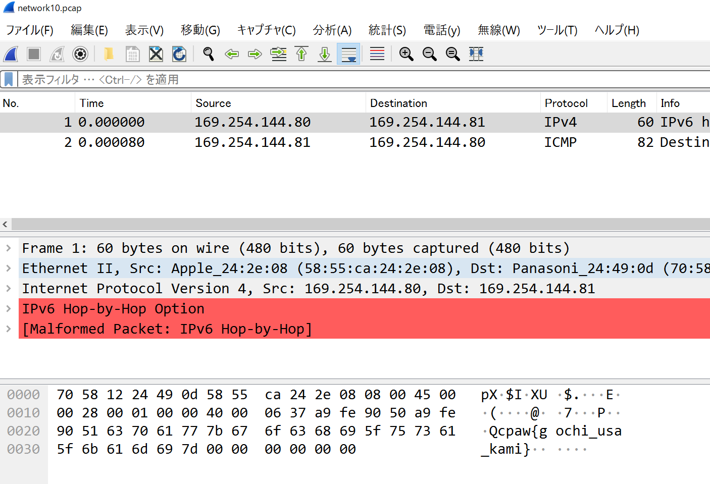Toggle auto-scroll during live capture
The height and width of the screenshot is (484, 710).
348,54
